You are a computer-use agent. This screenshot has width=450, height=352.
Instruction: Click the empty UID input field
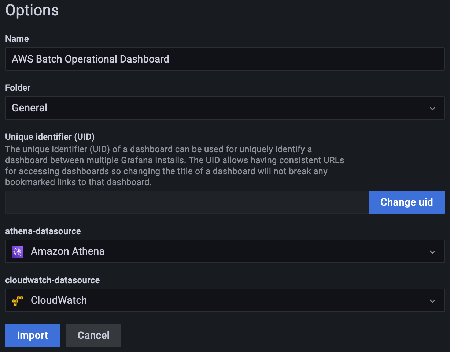[187, 202]
